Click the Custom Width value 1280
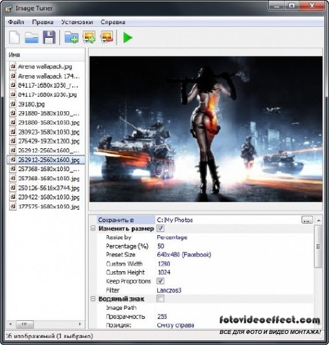 click(x=163, y=264)
